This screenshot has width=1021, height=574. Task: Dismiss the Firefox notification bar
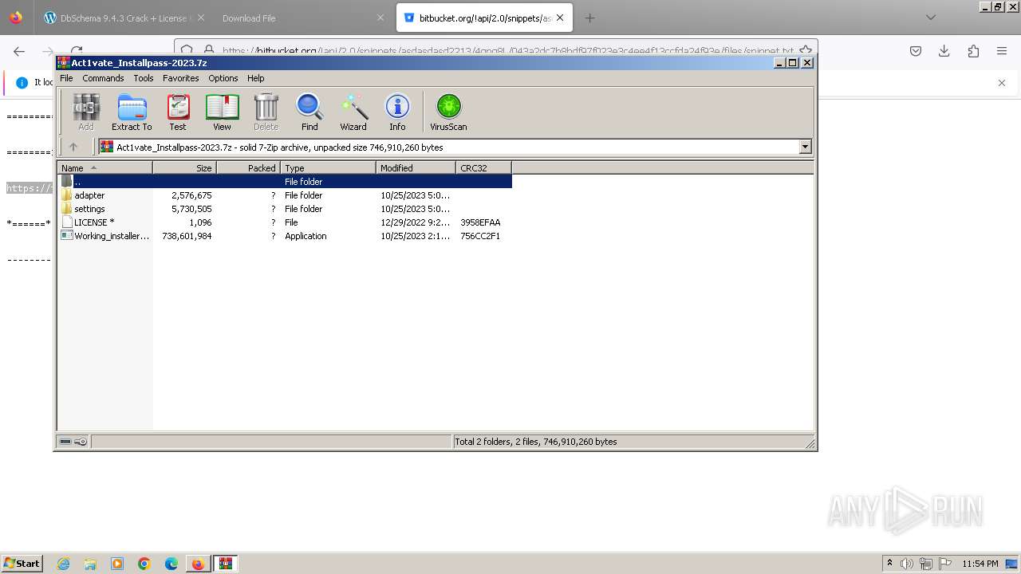click(x=1002, y=83)
